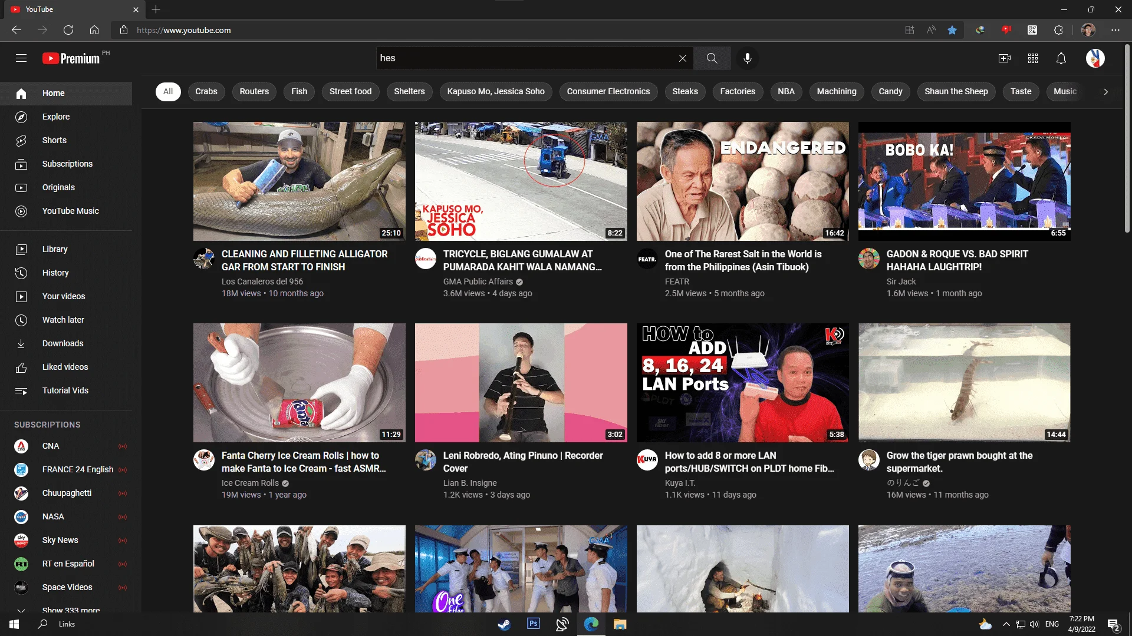
Task: Open Shorts in the sidebar
Action: click(66, 140)
